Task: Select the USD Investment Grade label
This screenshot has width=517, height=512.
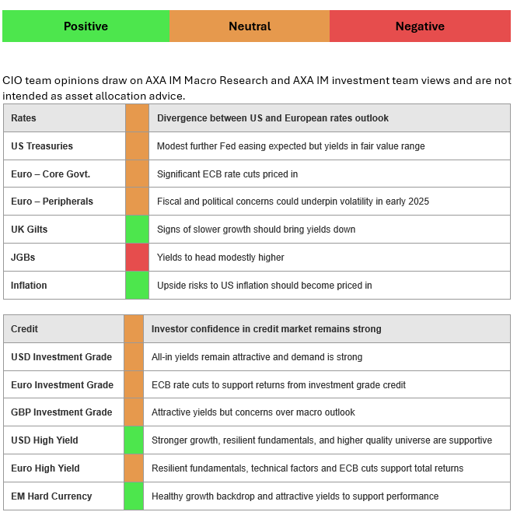Action: [x=61, y=357]
